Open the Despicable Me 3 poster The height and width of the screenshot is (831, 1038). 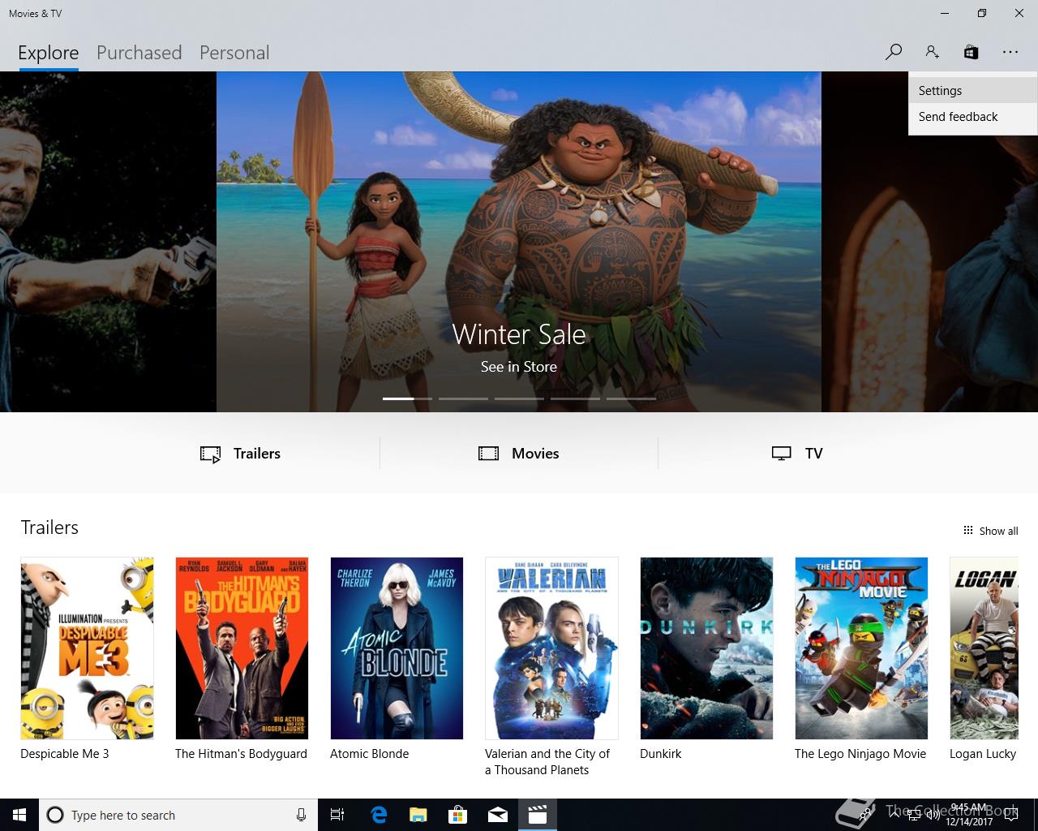point(87,648)
